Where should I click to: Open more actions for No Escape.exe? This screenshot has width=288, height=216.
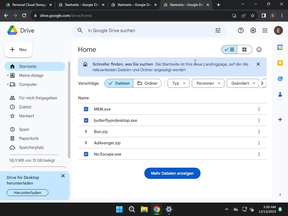(259, 154)
